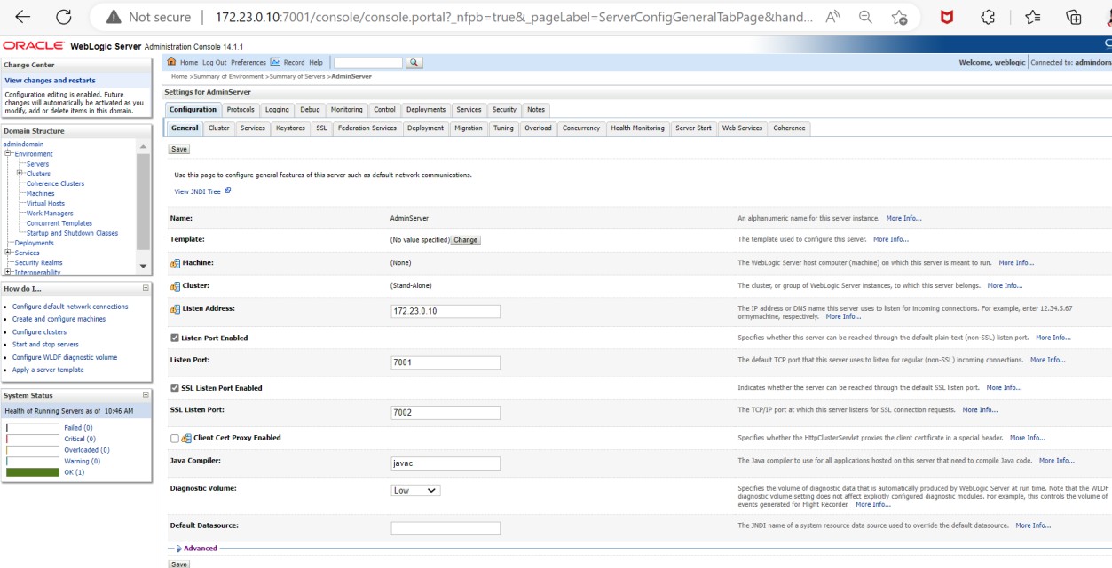Open the View JNDI Tree link
The height and width of the screenshot is (568, 1112).
tap(197, 191)
